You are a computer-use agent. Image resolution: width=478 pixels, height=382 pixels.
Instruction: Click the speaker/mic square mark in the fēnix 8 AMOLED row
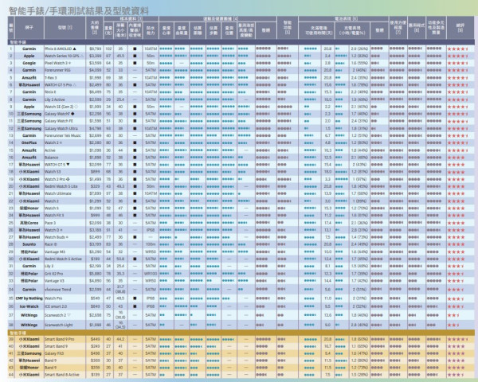[x=134, y=49]
